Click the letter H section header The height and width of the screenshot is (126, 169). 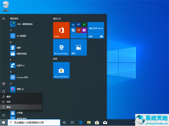tap(11, 83)
